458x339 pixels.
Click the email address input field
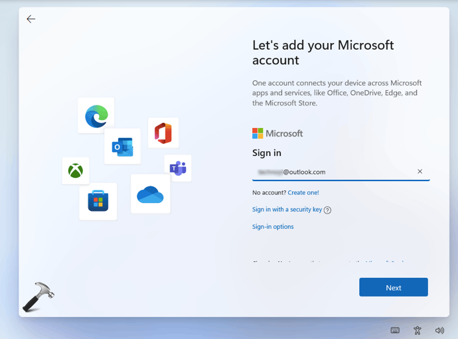coord(332,172)
